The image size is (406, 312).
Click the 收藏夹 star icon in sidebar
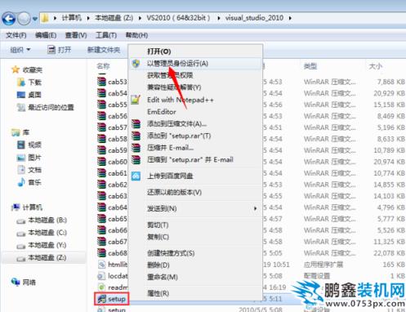(16, 69)
